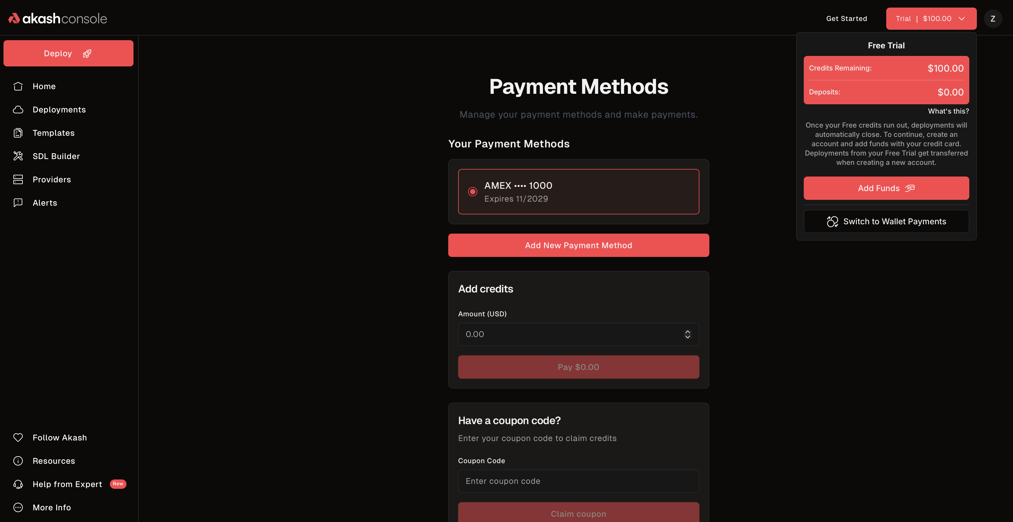Click the Get Started link
This screenshot has width=1013, height=522.
pos(846,18)
